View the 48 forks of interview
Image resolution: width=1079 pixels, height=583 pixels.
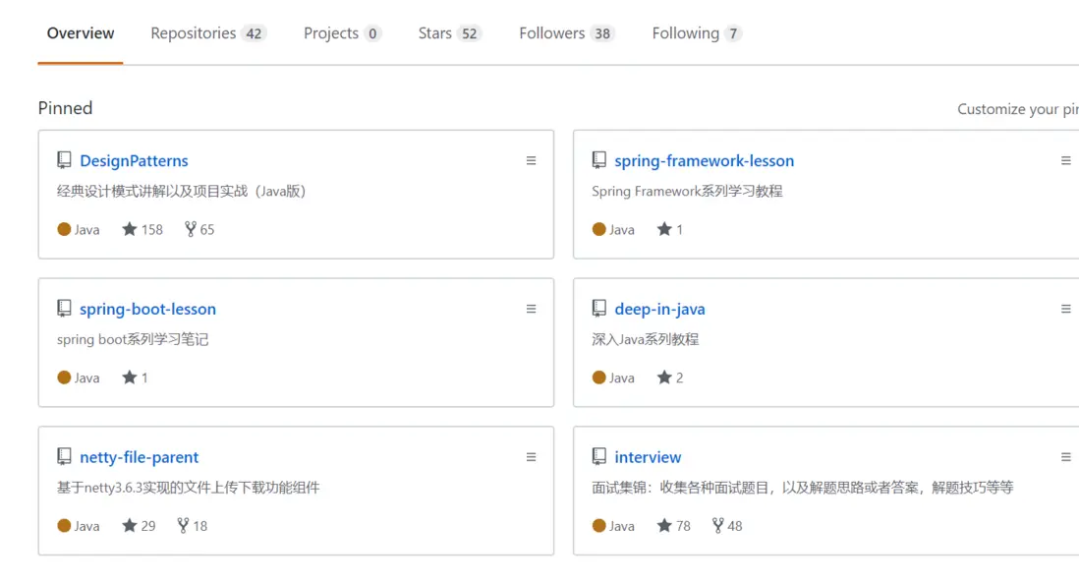tap(727, 526)
